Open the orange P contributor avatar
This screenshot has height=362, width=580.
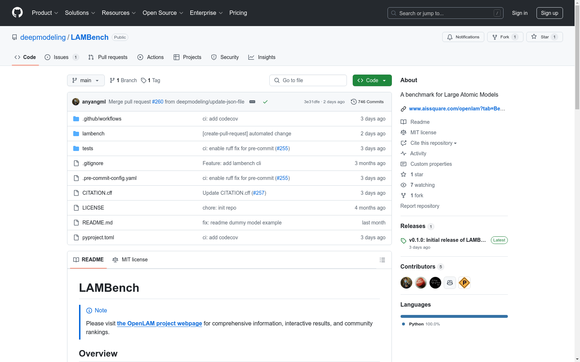point(464,283)
